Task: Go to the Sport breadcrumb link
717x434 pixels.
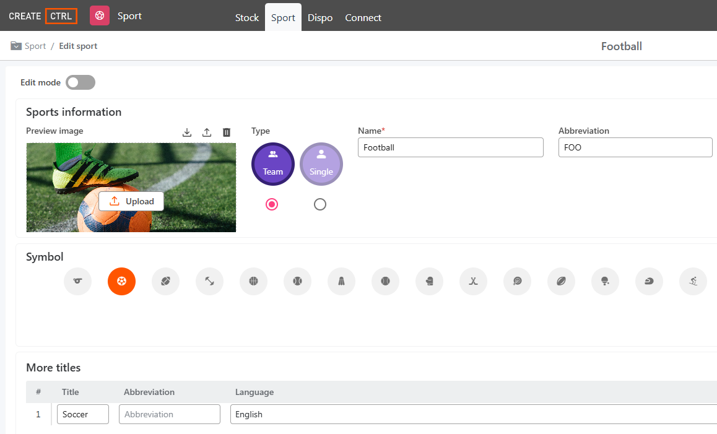Action: tap(35, 46)
